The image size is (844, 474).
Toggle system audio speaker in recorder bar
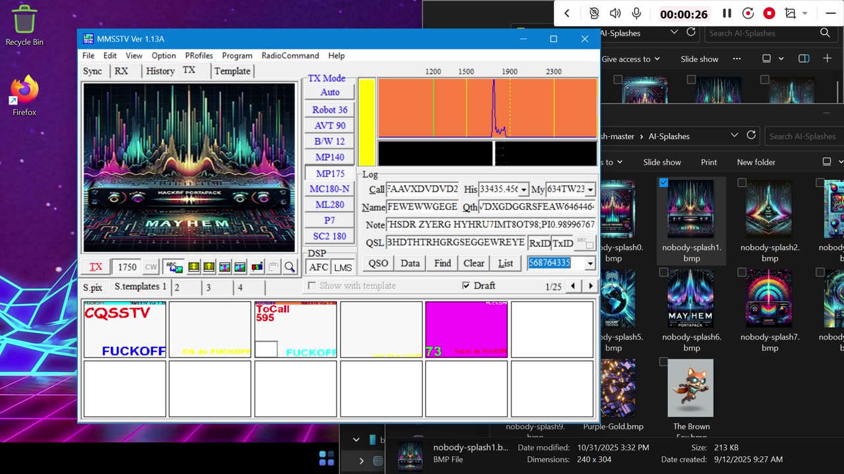[615, 13]
